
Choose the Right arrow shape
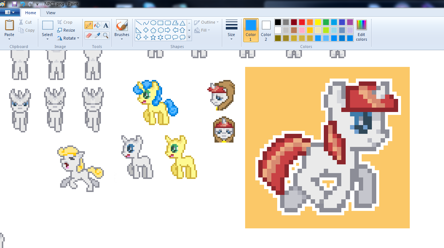coord(168,30)
